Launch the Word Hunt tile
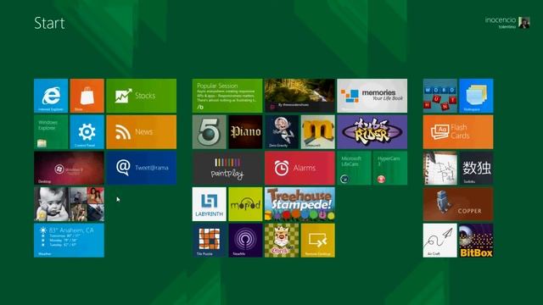The image size is (543, 305). coord(439,96)
